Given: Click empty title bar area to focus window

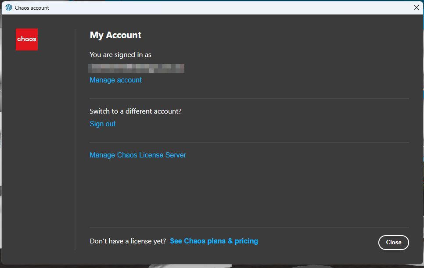Looking at the screenshot, I should pyautogui.click(x=219, y=7).
